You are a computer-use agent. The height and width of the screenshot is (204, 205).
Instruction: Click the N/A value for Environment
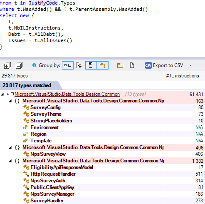pos(199,127)
